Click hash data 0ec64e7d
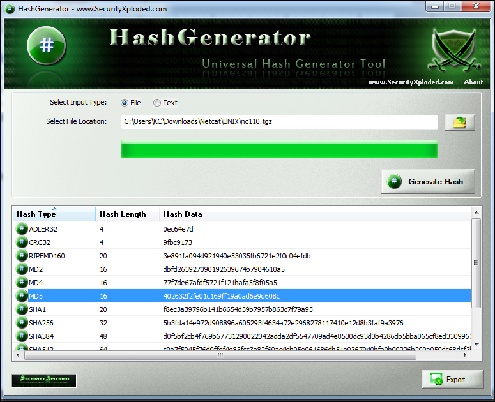 pyautogui.click(x=178, y=229)
